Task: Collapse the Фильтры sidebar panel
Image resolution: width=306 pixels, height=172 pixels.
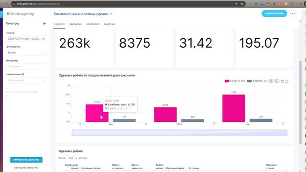Action: pos(44,23)
